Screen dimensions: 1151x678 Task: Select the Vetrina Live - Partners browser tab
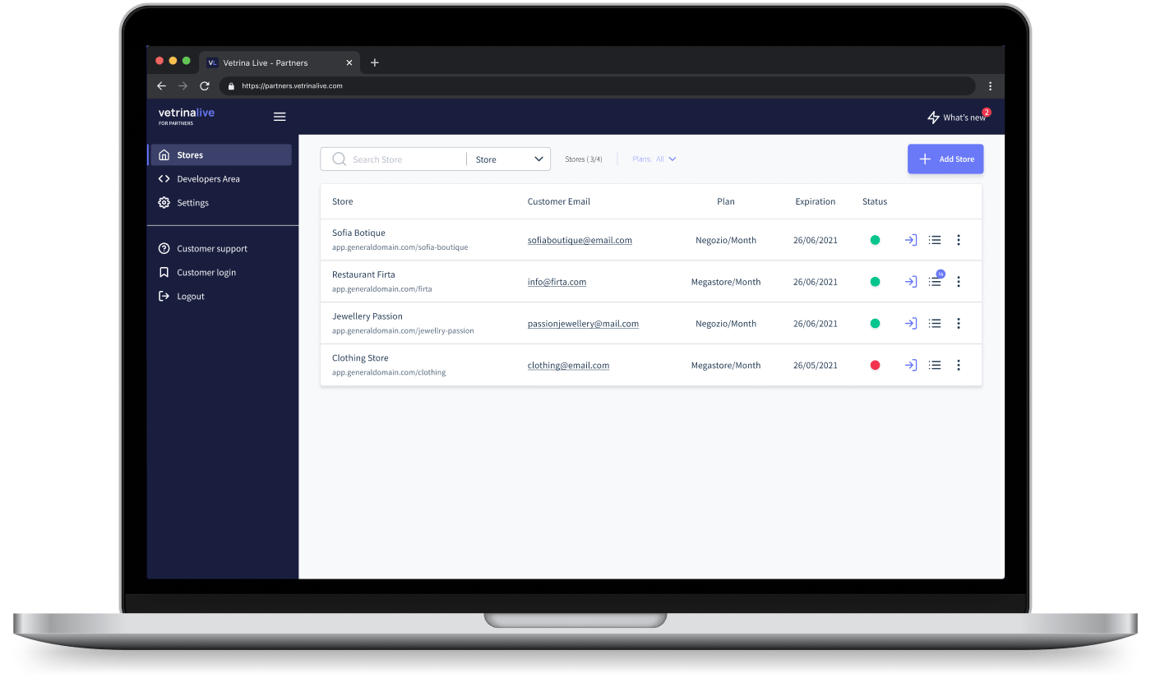278,62
